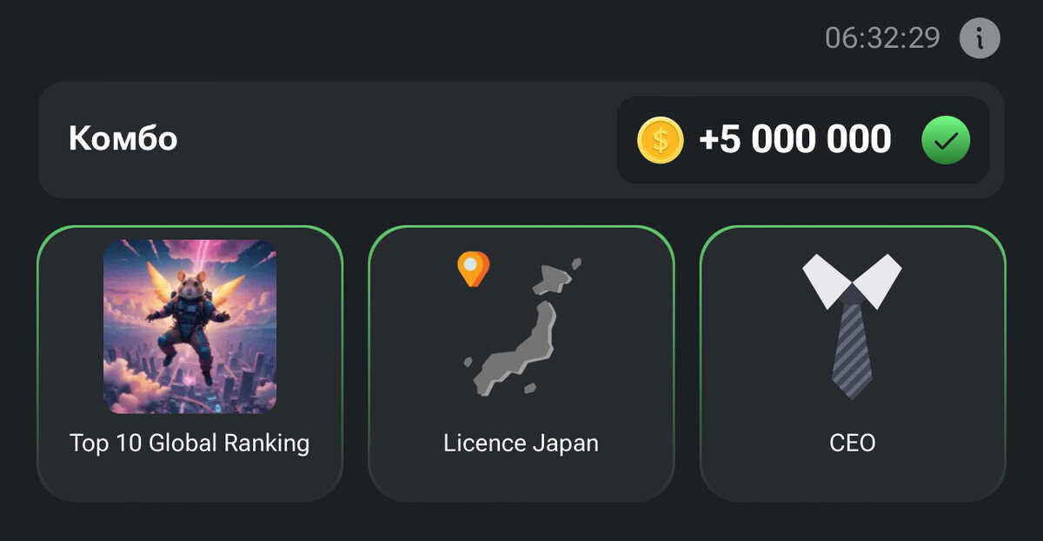1043x541 pixels.
Task: Open the info icon beside the timer
Action: point(980,38)
